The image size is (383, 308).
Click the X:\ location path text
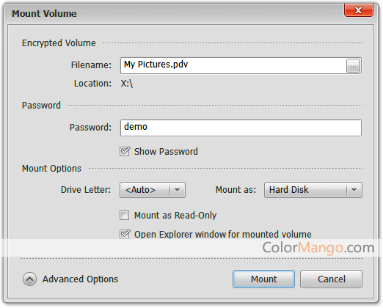click(127, 84)
